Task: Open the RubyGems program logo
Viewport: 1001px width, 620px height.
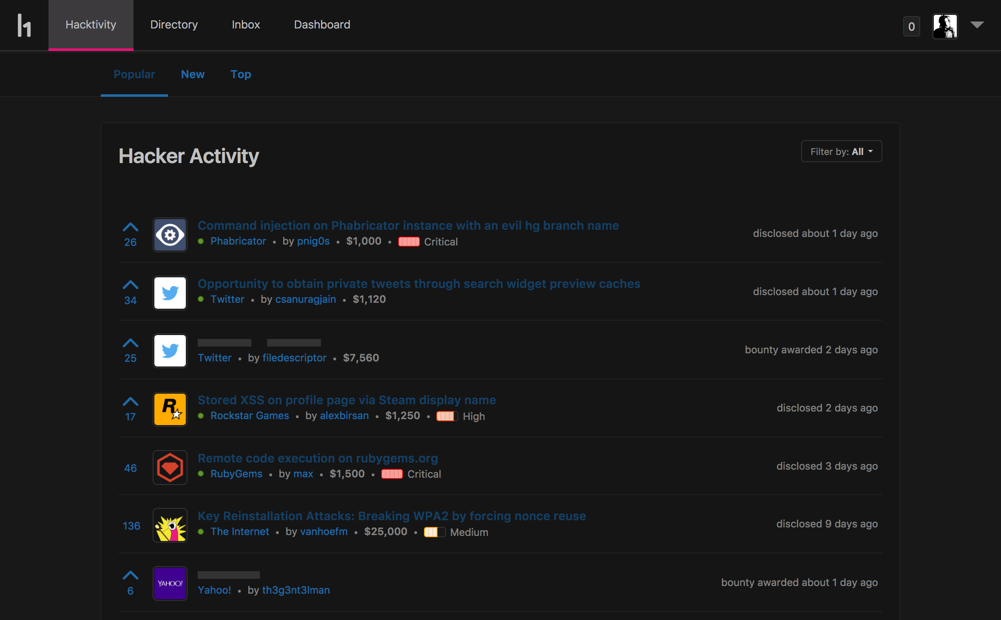Action: point(170,467)
